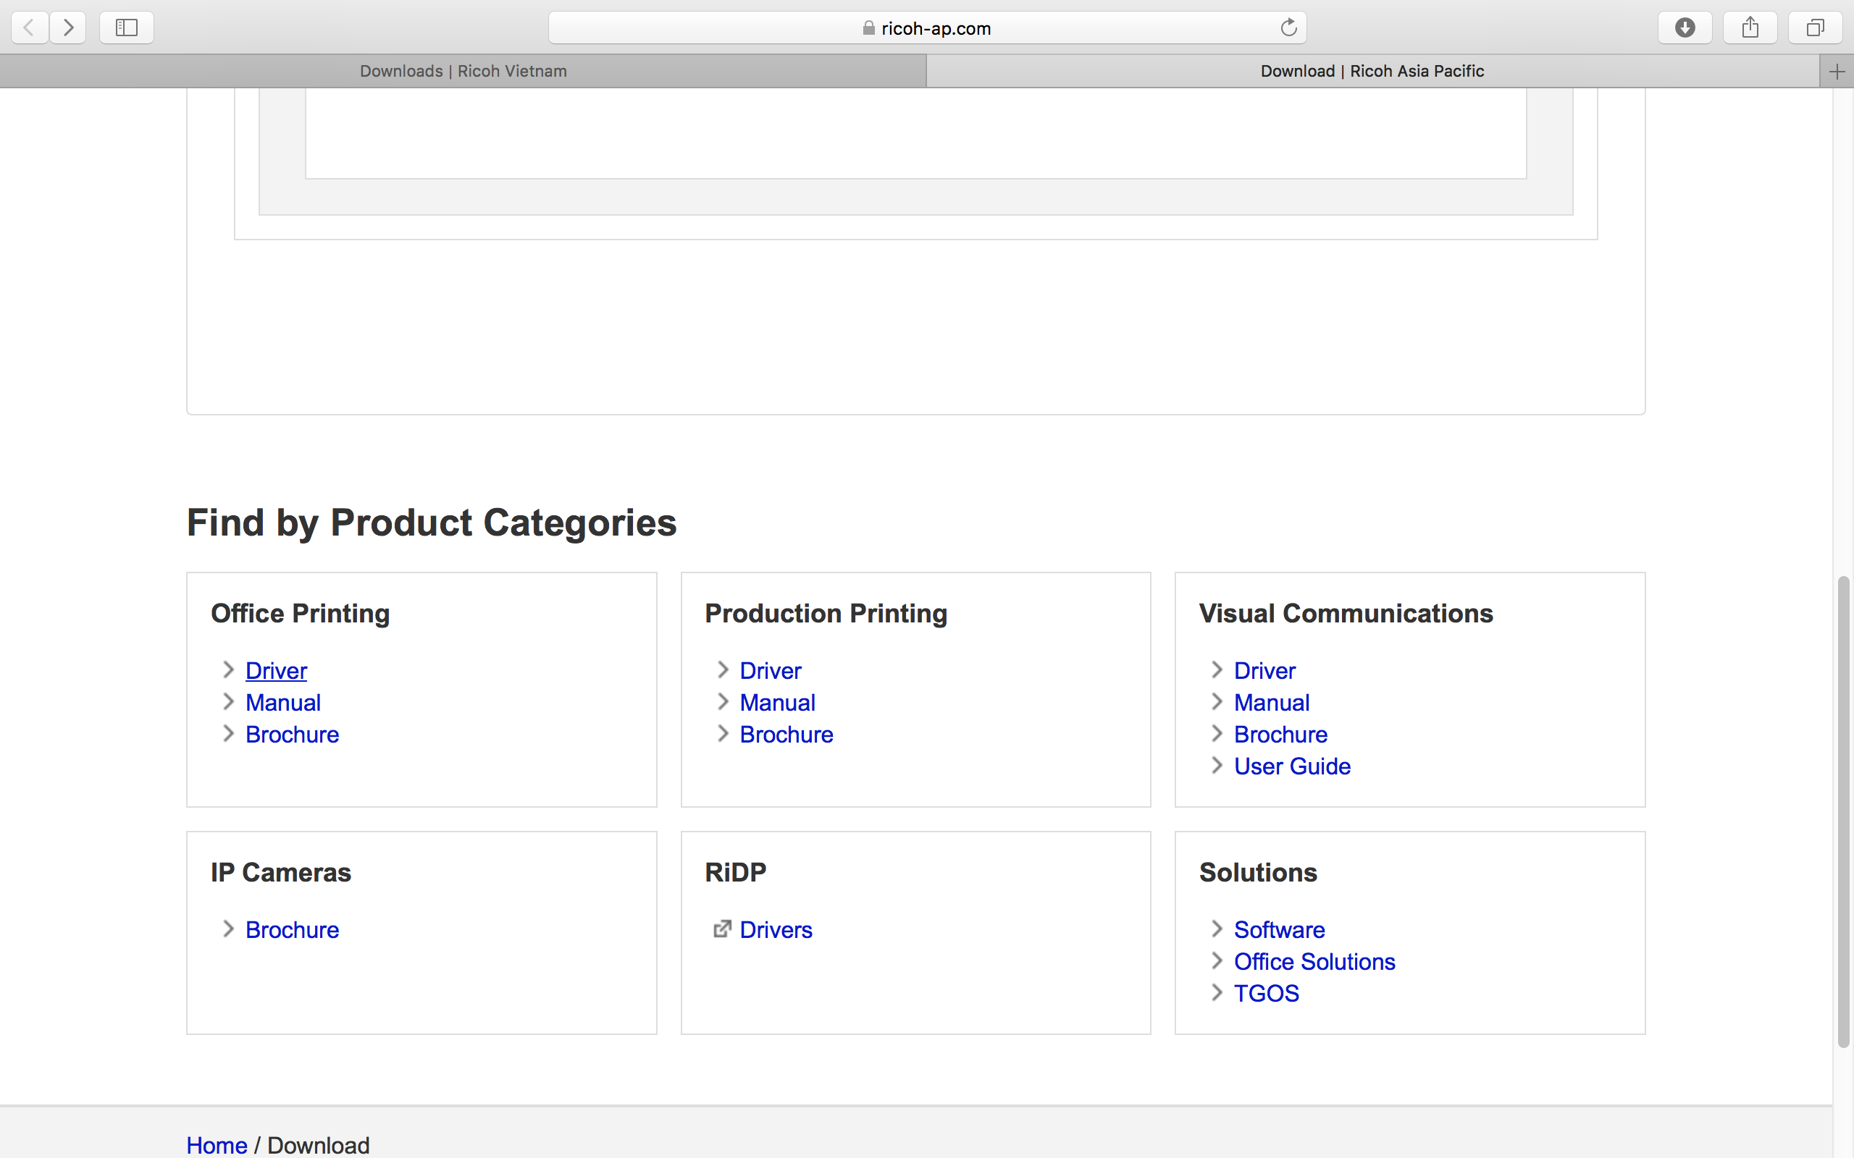Viewport: 1854px width, 1158px height.
Task: Go forward with Safari's forward arrow
Action: click(x=68, y=28)
